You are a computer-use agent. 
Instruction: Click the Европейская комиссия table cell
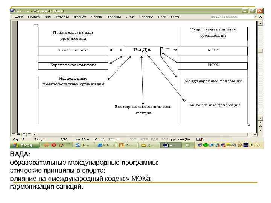point(73,66)
